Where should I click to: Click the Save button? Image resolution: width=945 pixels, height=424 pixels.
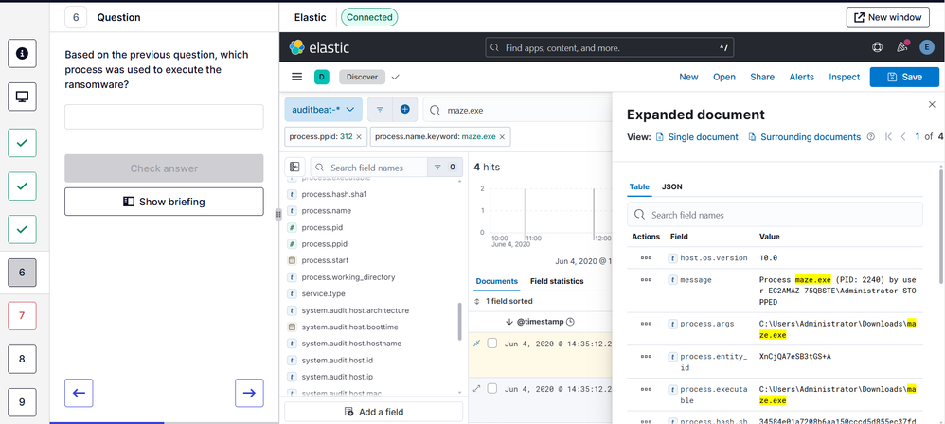(904, 77)
